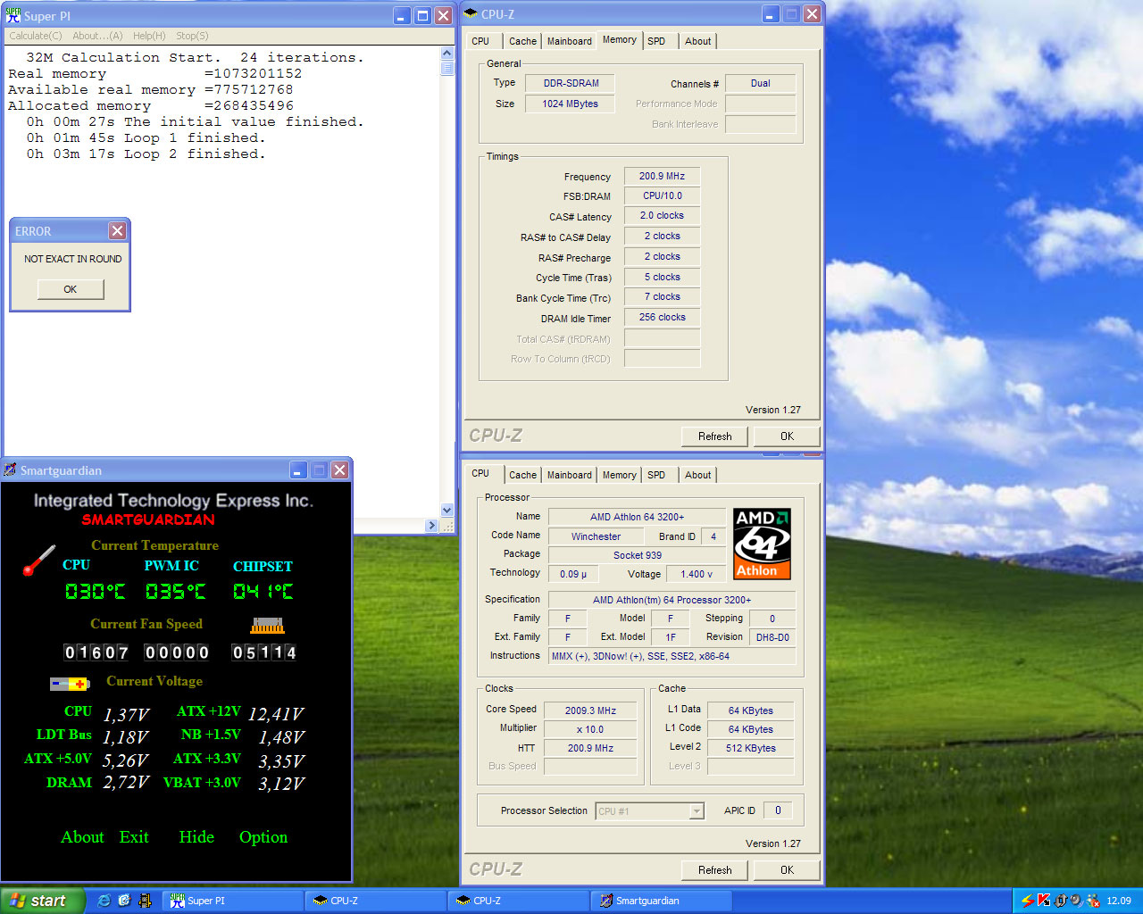Screen dimensions: 1143x914
Task: Open the About tab in upper CPU-Z window
Action: [698, 41]
